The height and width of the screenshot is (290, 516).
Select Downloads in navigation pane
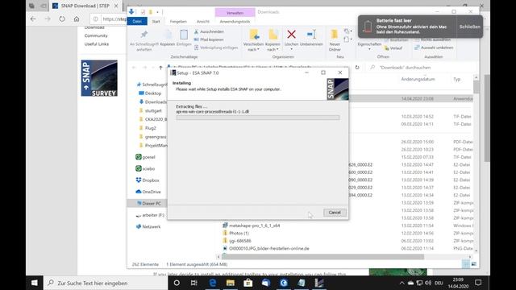point(152,102)
